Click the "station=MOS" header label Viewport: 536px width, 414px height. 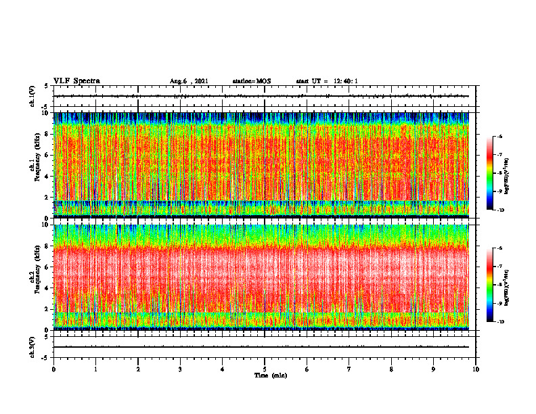[x=252, y=81]
